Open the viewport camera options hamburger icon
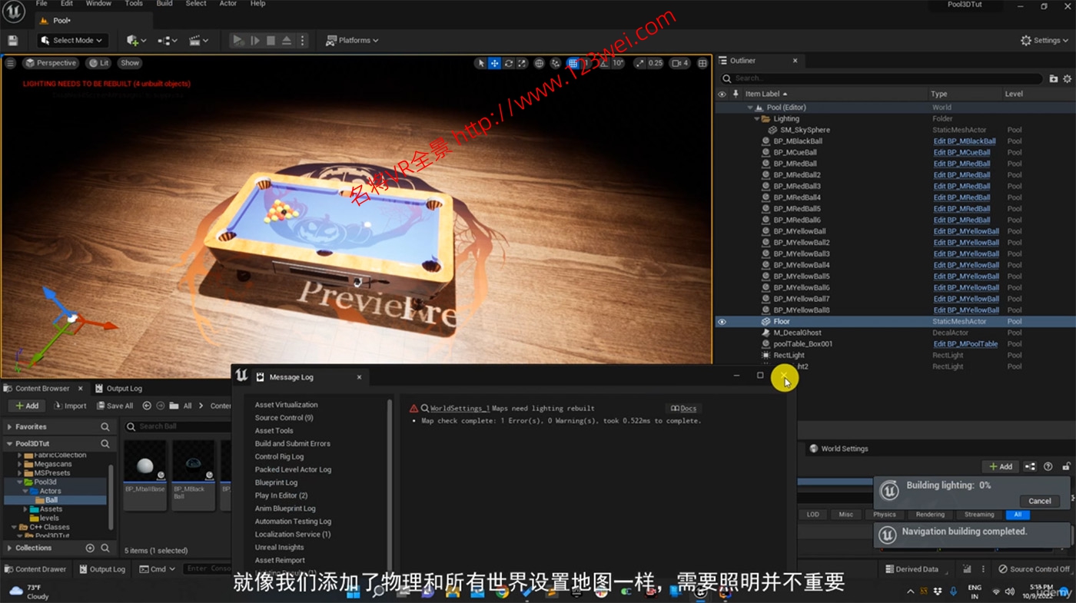 [x=9, y=62]
